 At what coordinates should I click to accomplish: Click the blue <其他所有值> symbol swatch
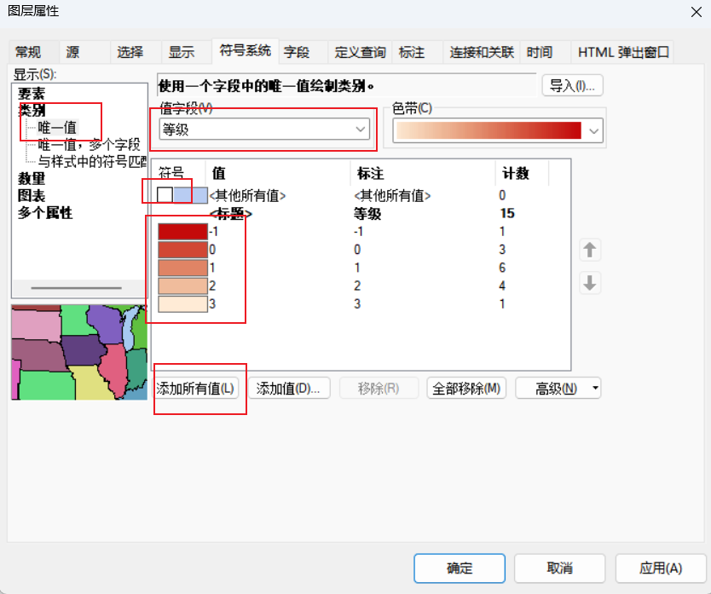tap(190, 195)
